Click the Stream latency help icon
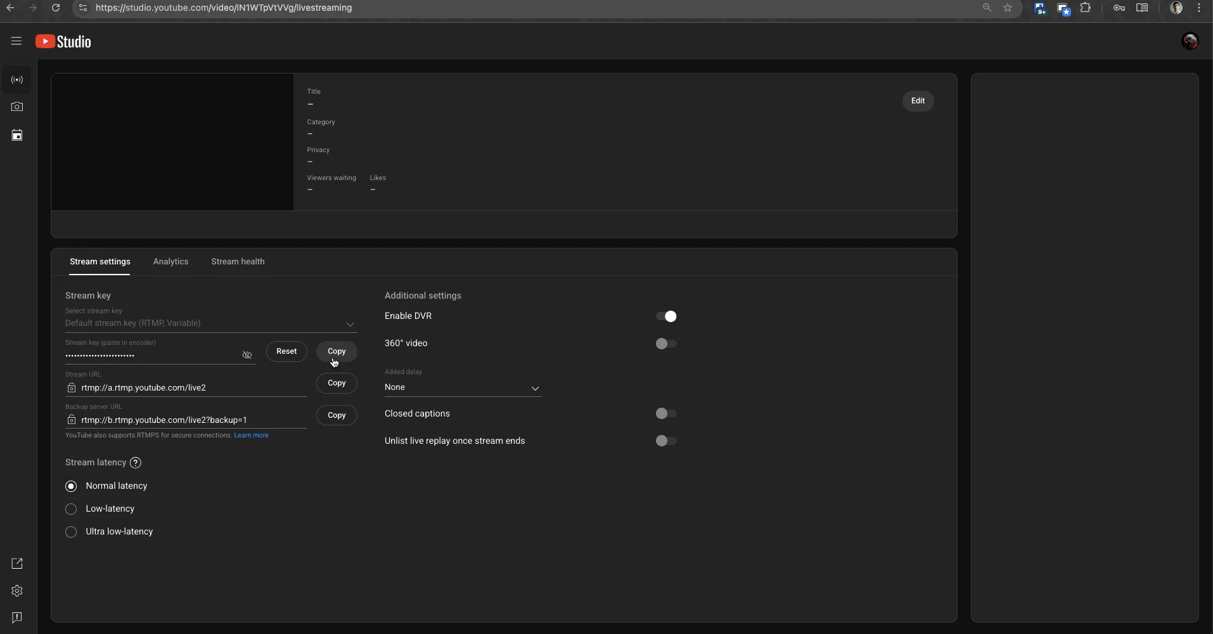Screen dimensions: 1213x634 click(135, 463)
